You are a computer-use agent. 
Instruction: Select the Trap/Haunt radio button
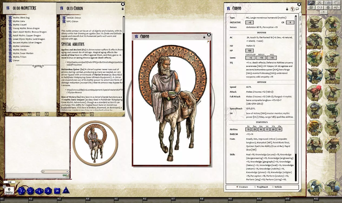point(255,187)
